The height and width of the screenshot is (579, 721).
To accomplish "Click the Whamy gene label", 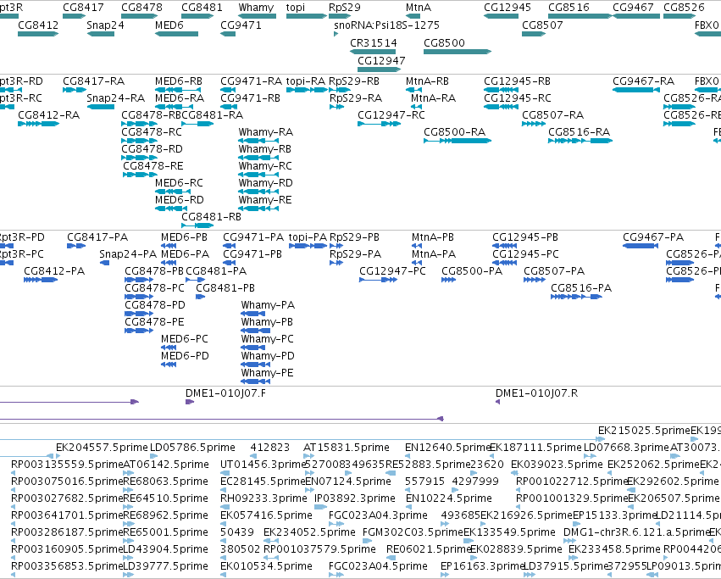I will coord(256,8).
